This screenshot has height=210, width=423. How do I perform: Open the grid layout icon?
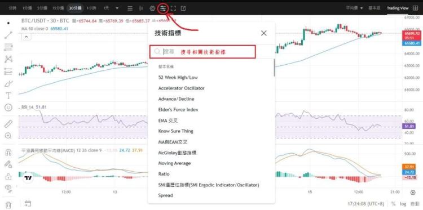pyautogui.click(x=415, y=8)
